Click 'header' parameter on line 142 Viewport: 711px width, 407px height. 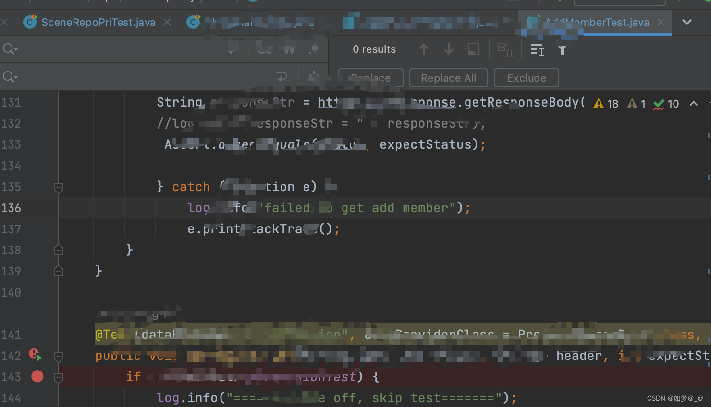[579, 356]
